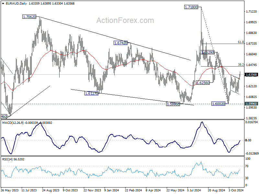Select the current price tag 1.63568
Screen dimensions: 259x194
(252, 75)
